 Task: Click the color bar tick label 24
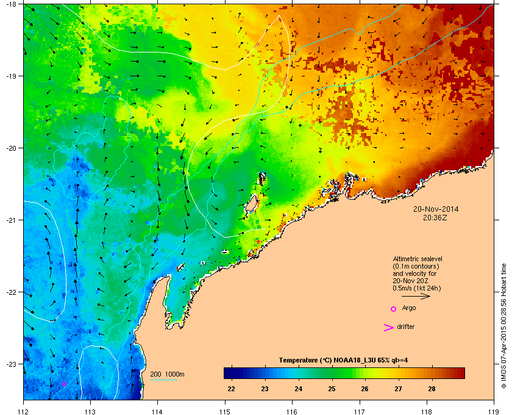(299, 389)
